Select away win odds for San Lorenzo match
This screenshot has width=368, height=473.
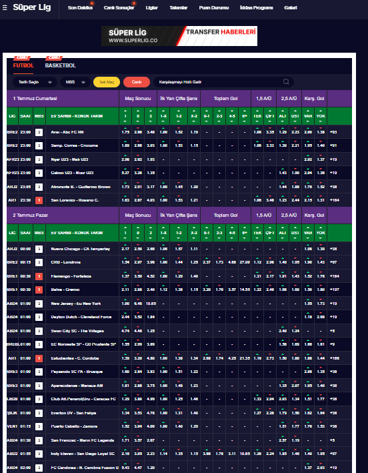point(151,200)
